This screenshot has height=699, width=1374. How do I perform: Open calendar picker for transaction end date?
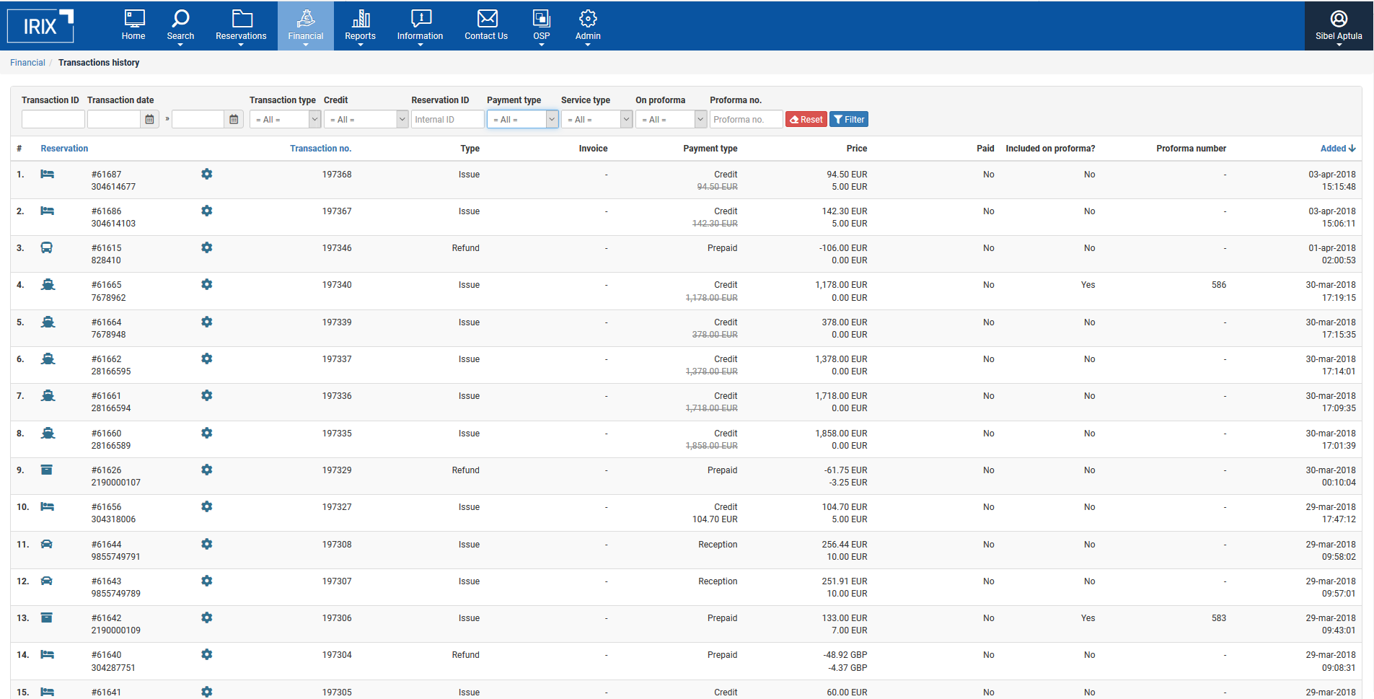pos(234,120)
